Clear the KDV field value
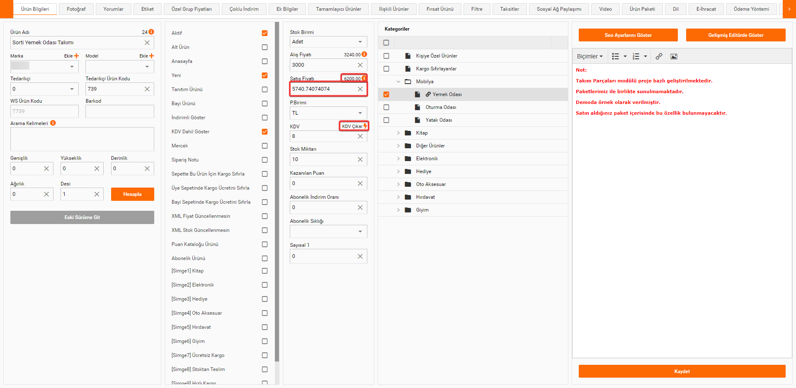This screenshot has height=388, width=796. coord(360,136)
